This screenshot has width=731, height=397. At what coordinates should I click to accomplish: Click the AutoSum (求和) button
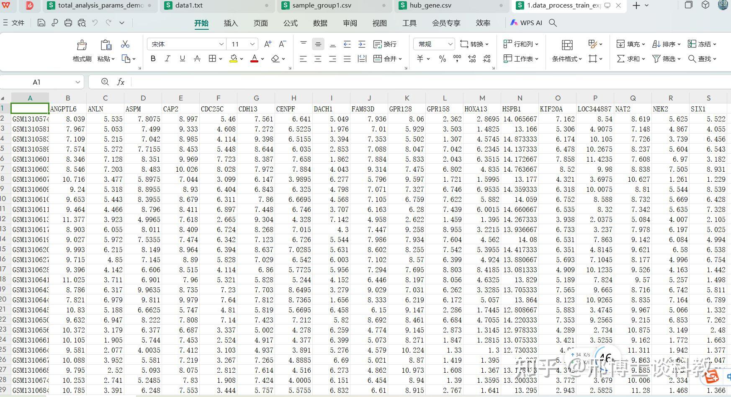[631, 59]
